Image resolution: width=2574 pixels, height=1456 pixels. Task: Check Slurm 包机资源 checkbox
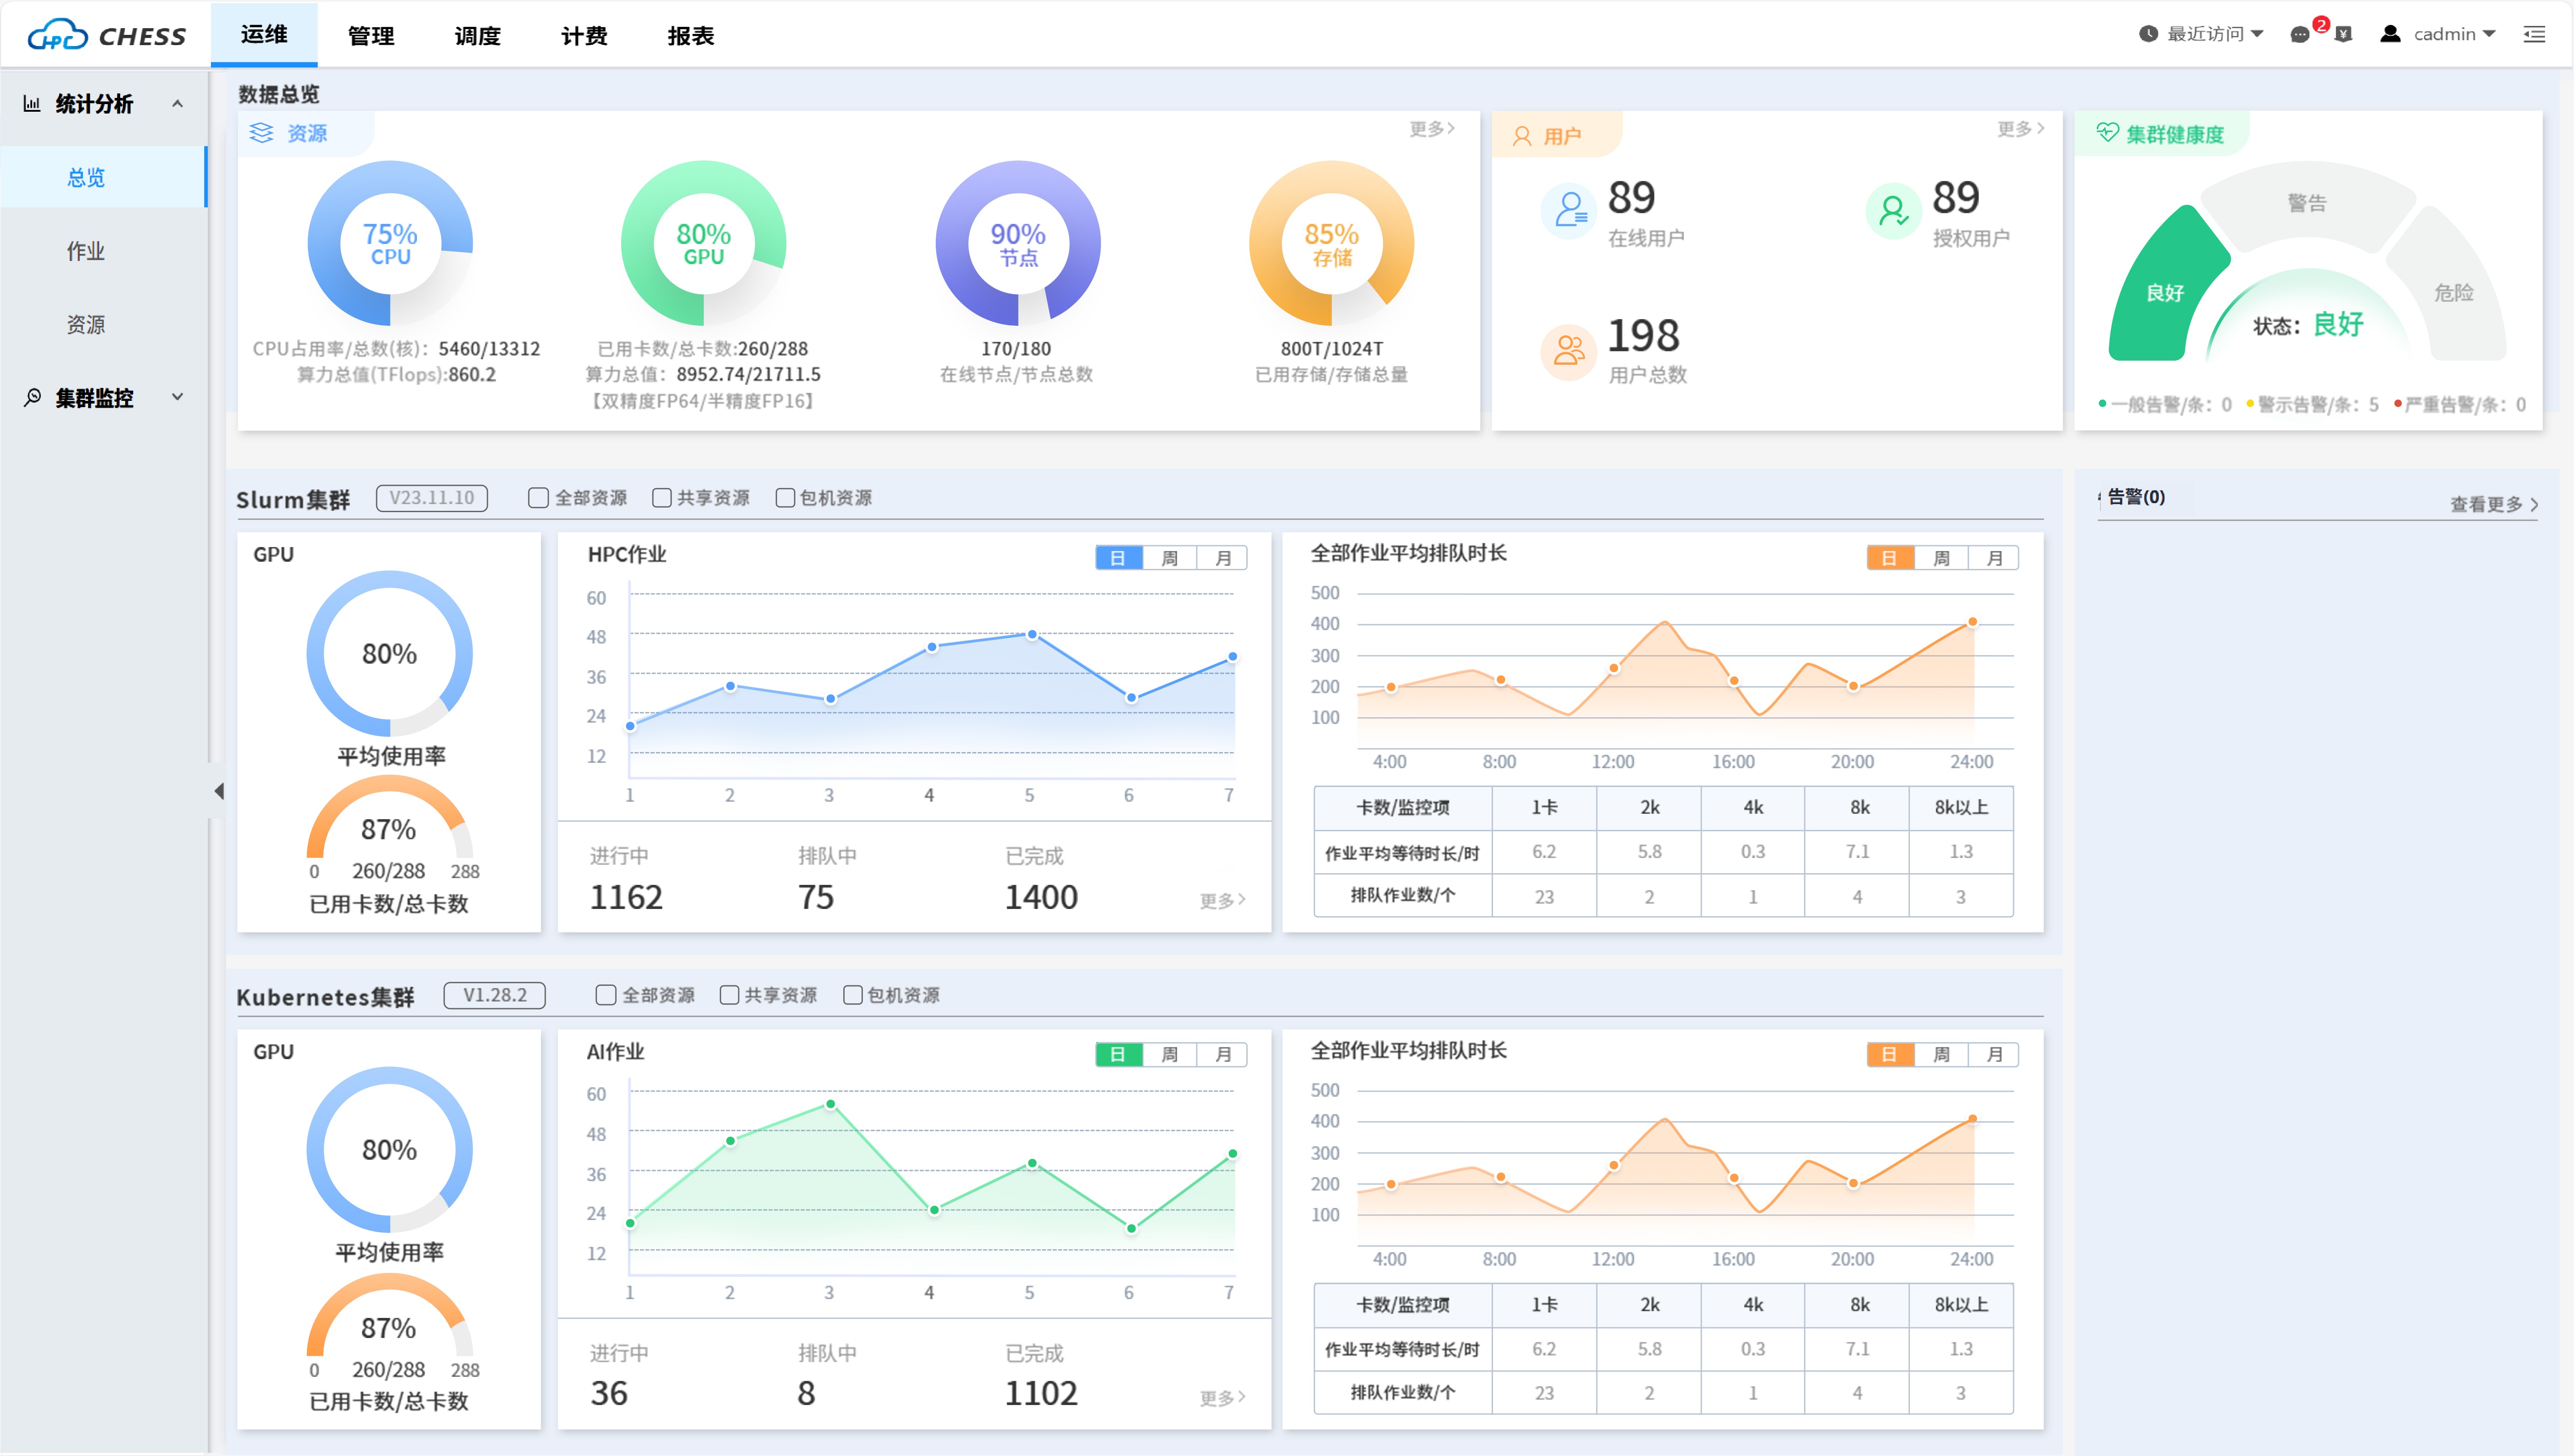[x=785, y=498]
